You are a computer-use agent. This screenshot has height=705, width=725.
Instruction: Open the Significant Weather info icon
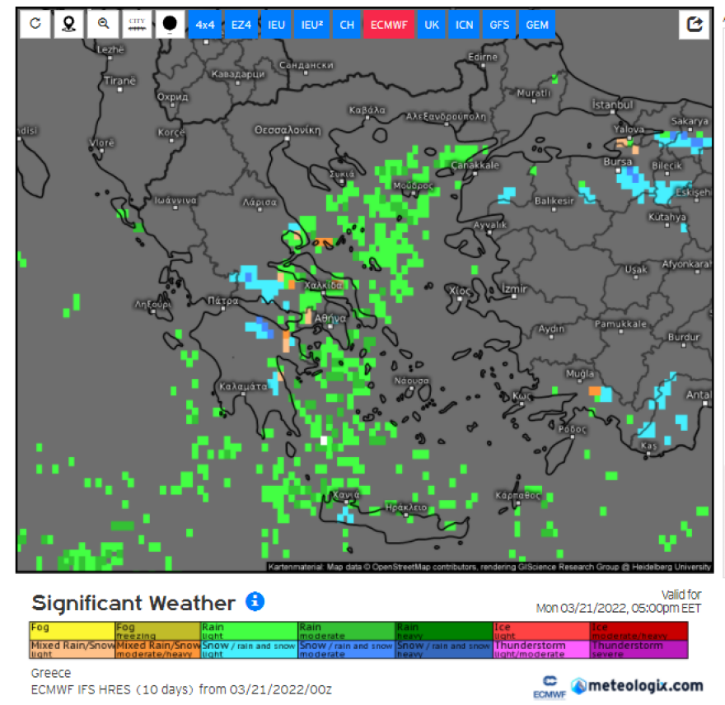[255, 601]
